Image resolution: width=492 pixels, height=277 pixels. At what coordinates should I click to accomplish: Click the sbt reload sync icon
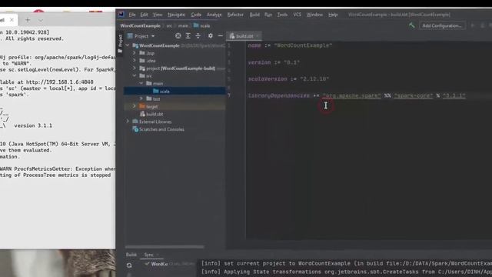pyautogui.click(x=129, y=265)
